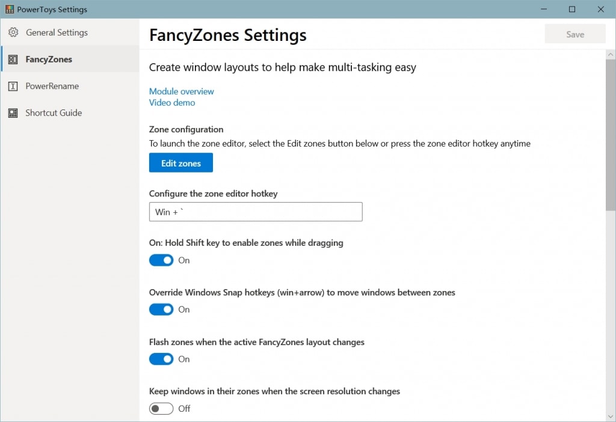Click the FancyZones Settings heading

pyautogui.click(x=227, y=35)
